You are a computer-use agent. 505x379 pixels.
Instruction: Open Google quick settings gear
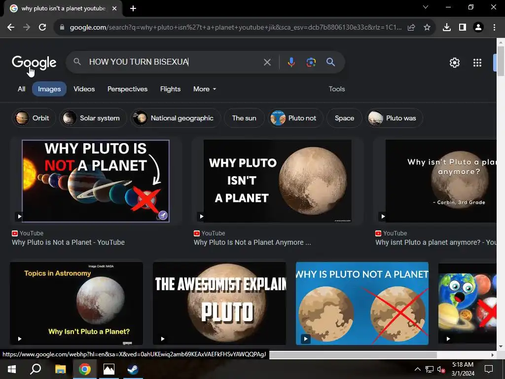(454, 63)
